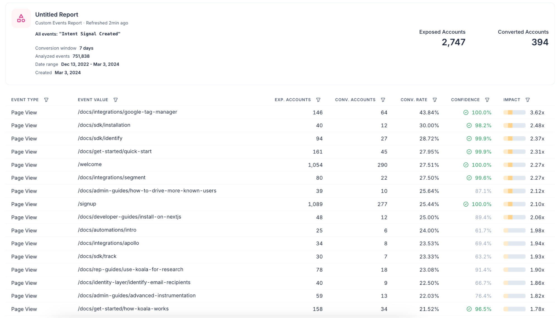Viewport: 557px width, 318px height.
Task: Click the Exposed Accounts 2,747 figure
Action: click(x=453, y=42)
